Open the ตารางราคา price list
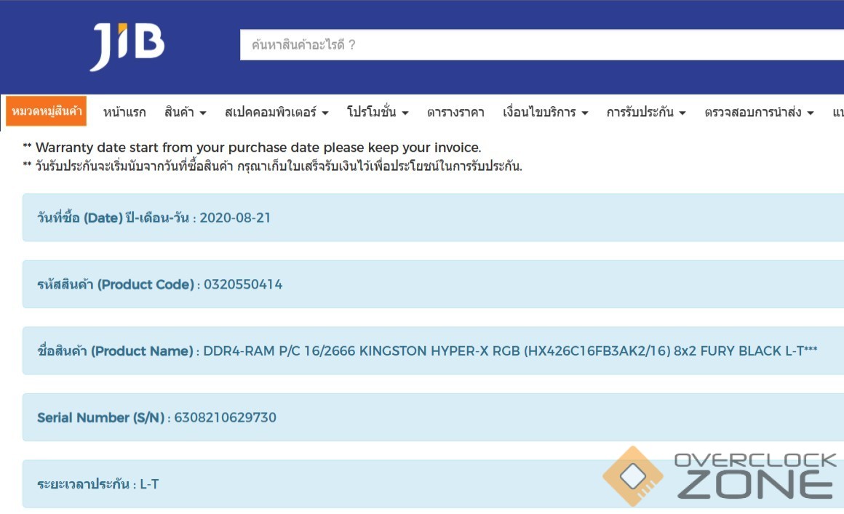Screen dimensions: 844x514 click(x=455, y=113)
